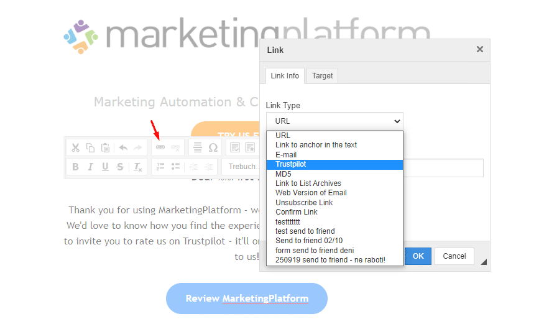Image resolution: width=544 pixels, height=329 pixels.
Task: Choose form send to friend deni
Action: click(x=334, y=250)
